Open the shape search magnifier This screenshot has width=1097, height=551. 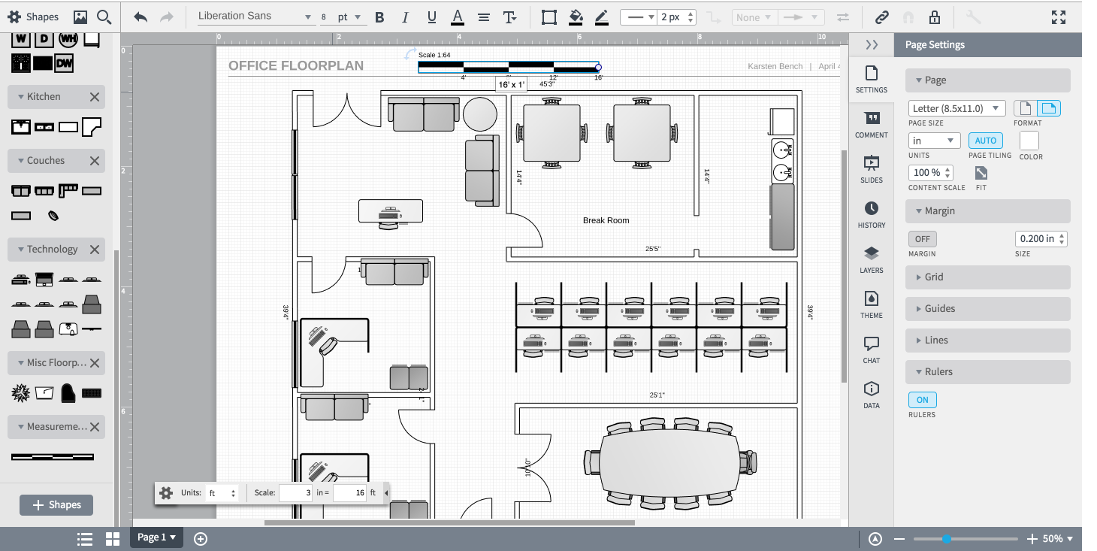[x=104, y=17]
